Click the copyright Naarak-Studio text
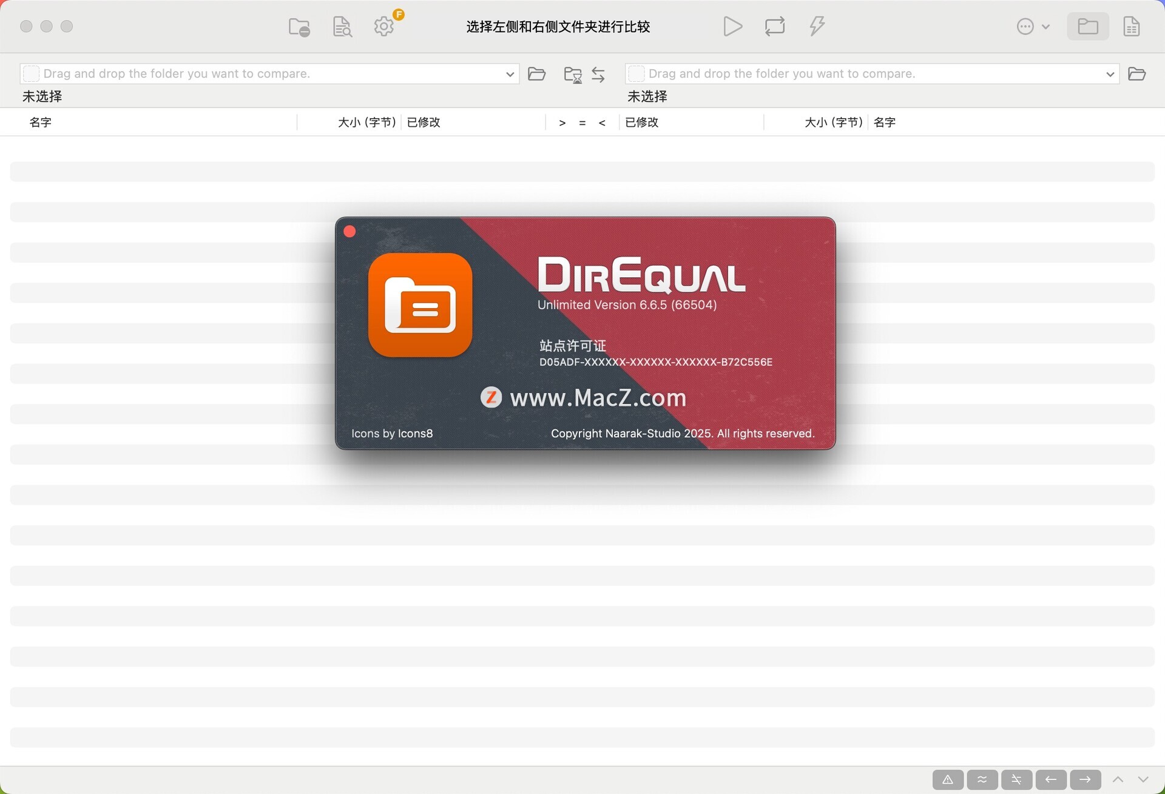The height and width of the screenshot is (794, 1165). pos(683,434)
